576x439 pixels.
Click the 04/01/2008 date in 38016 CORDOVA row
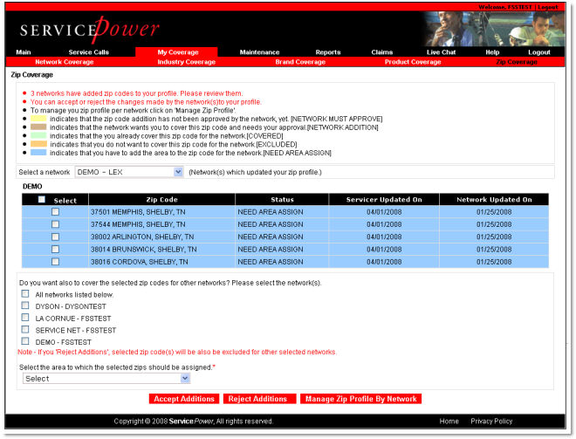click(384, 262)
